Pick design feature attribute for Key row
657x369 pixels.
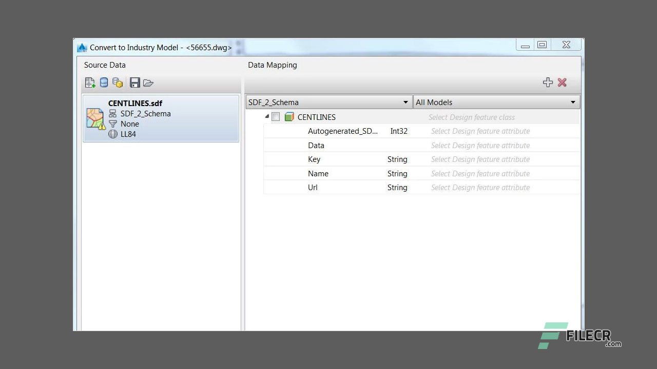click(x=480, y=159)
